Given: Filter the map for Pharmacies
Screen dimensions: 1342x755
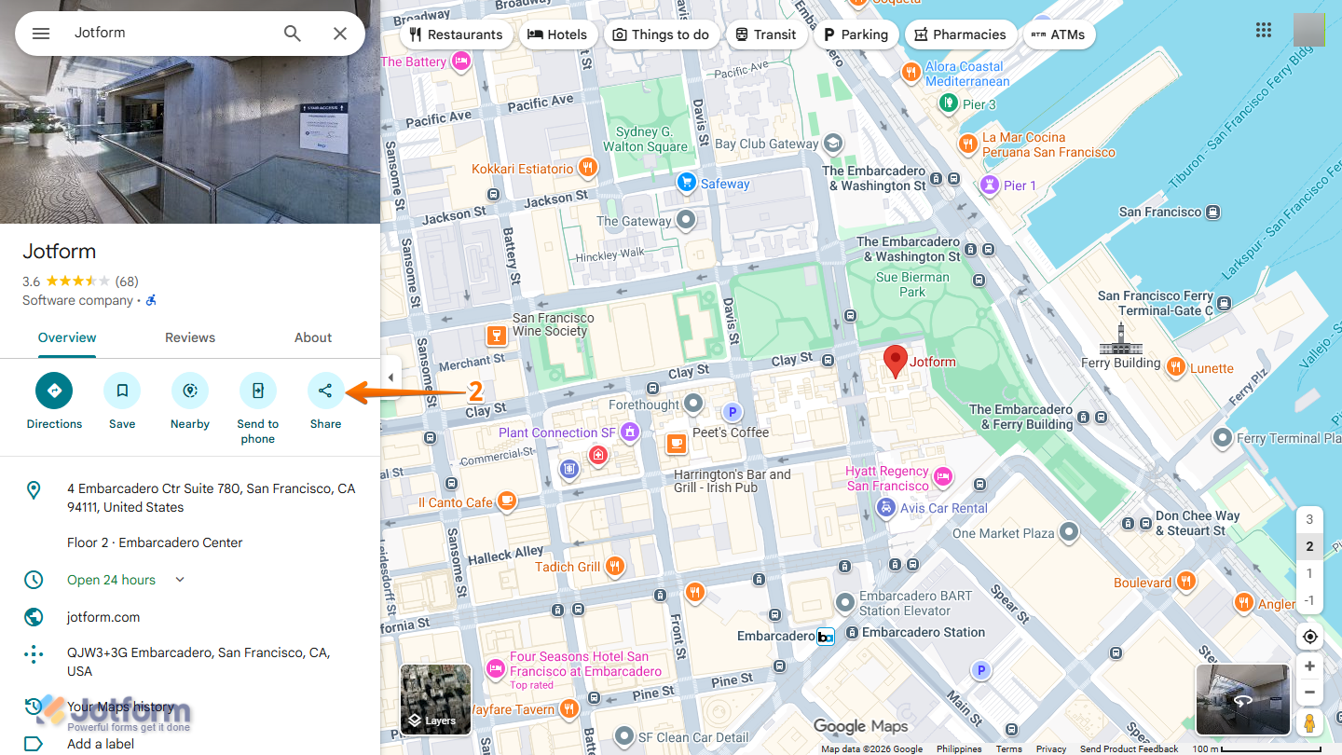Looking at the screenshot, I should 960,34.
